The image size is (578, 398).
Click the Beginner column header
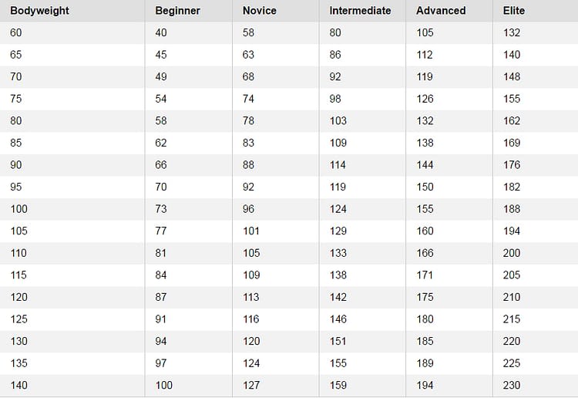(x=177, y=11)
